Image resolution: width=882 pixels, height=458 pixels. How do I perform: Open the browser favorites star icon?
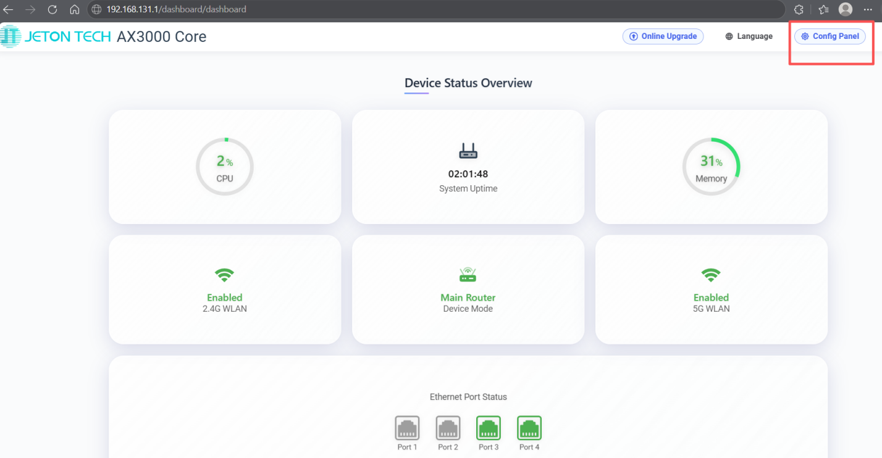(823, 9)
